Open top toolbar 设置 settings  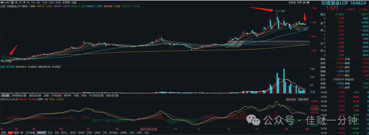(74, 2)
